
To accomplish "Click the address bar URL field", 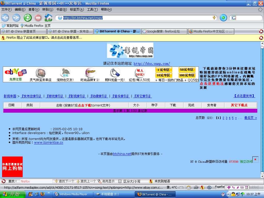I will click(136, 18).
